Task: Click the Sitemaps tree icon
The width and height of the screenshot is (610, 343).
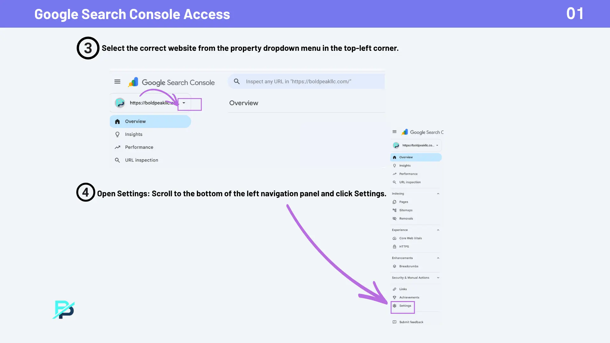Action: coord(394,210)
